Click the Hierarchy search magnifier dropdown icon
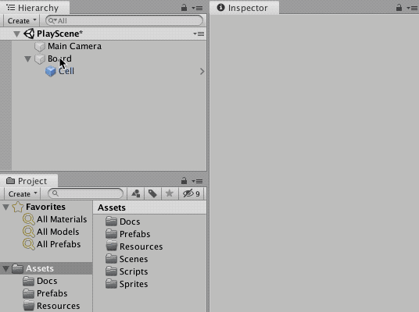This screenshot has width=419, height=312. (52, 21)
